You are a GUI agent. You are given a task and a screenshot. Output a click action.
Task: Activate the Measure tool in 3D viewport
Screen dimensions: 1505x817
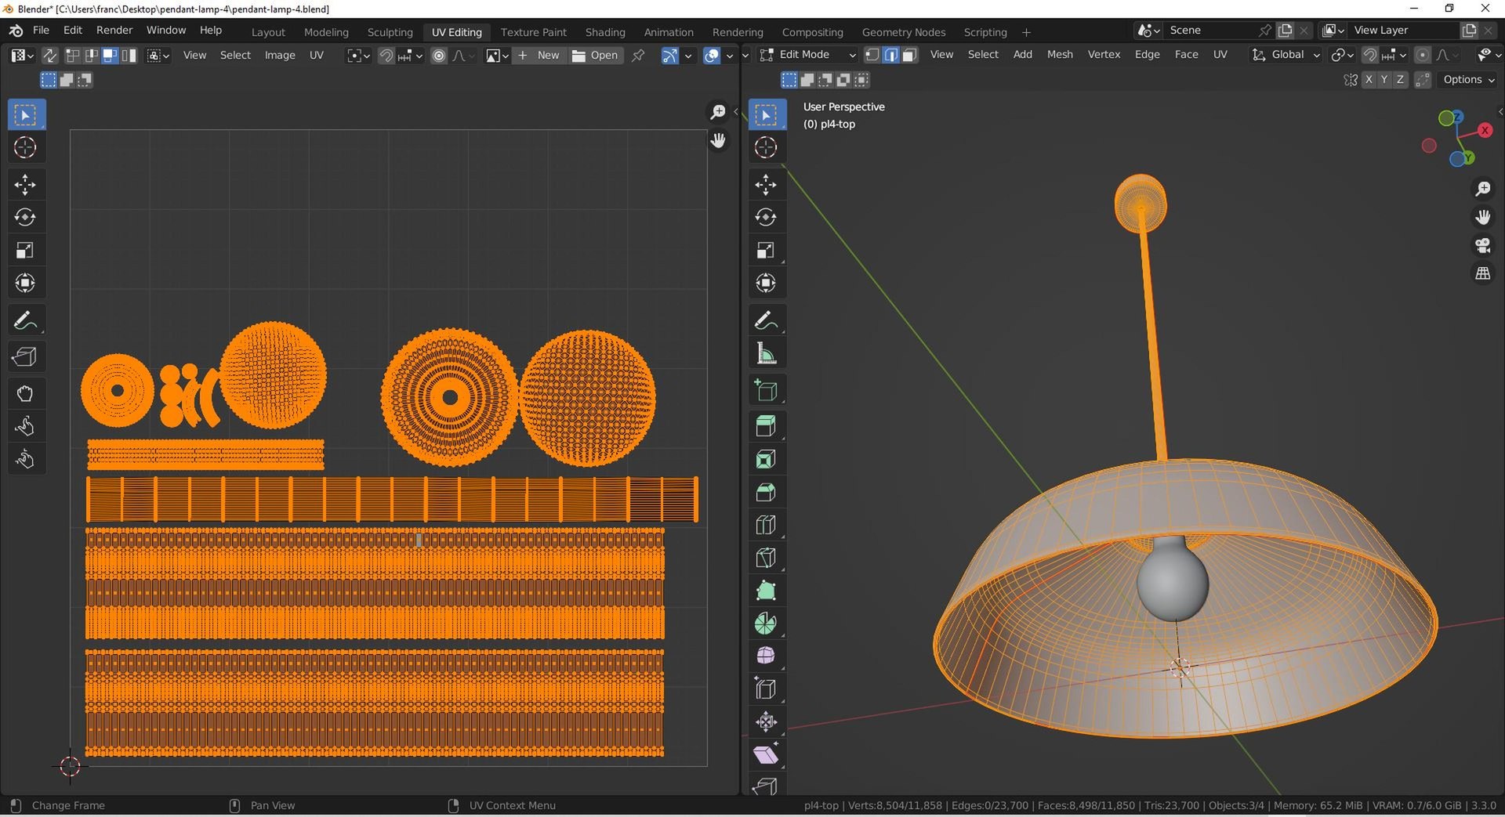[766, 354]
